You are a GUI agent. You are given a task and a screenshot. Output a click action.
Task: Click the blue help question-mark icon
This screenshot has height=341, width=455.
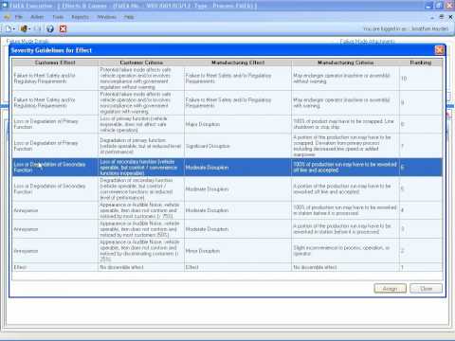pyautogui.click(x=50, y=28)
